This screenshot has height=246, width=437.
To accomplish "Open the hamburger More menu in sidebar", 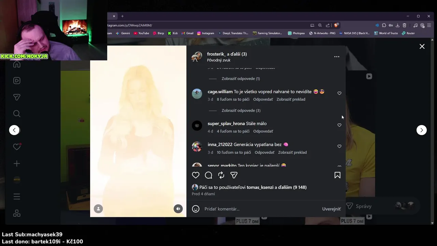I will pyautogui.click(x=17, y=196).
